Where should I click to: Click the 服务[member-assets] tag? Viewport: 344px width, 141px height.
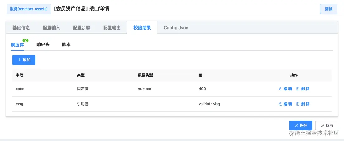tap(29, 9)
